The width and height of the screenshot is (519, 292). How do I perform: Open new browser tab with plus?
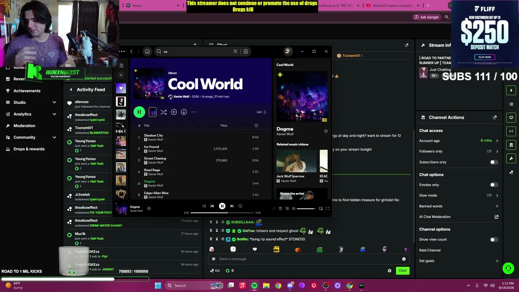428,6
